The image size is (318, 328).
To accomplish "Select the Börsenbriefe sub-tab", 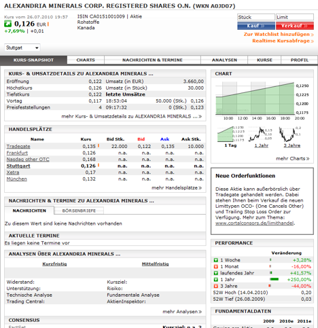I will [79, 211].
